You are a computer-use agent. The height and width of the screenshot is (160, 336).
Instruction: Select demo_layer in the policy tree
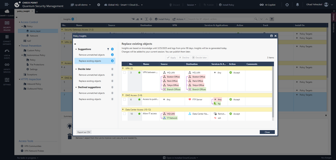(38, 31)
